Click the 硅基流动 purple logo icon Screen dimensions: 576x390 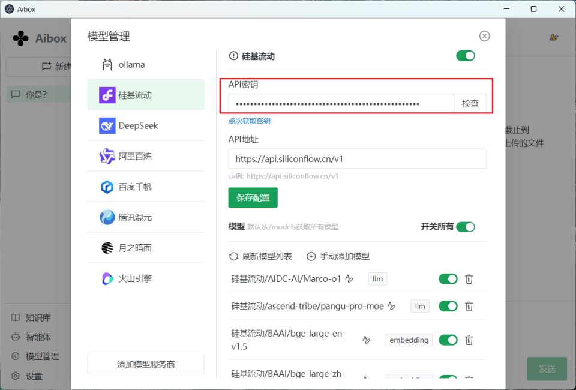[107, 95]
